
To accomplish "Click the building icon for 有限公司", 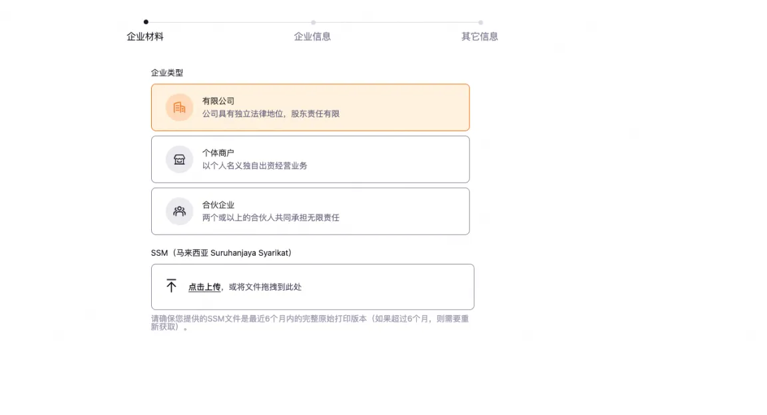I will [x=179, y=107].
